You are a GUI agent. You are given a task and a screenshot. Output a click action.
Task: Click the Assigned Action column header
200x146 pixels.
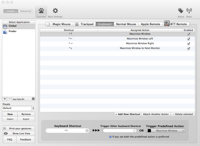pyautogui.click(x=140, y=30)
